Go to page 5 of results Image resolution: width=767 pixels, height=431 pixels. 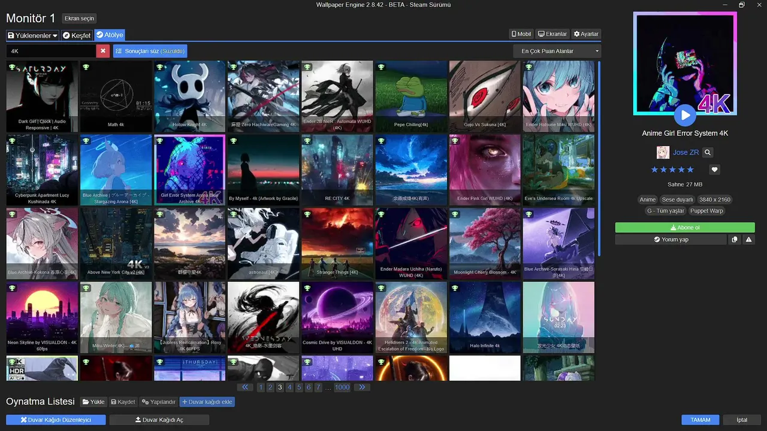(299, 387)
